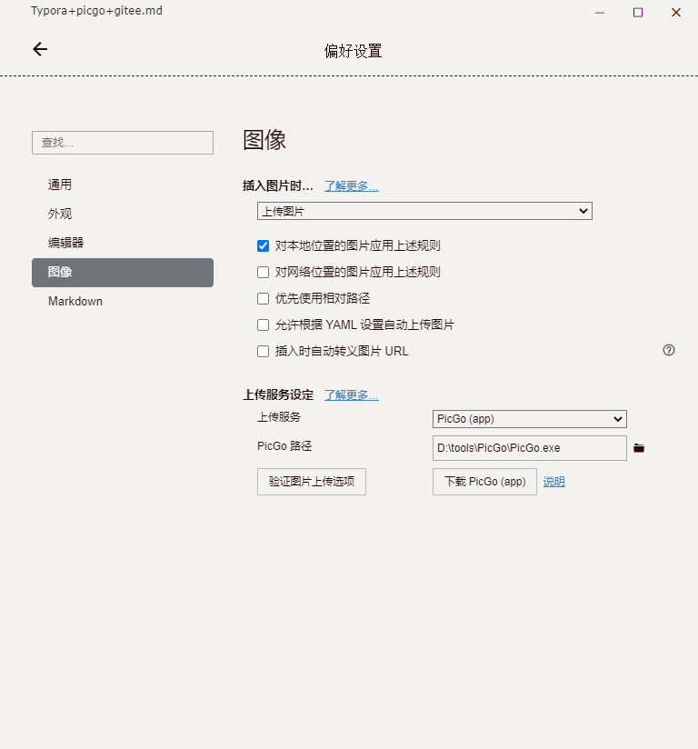This screenshot has height=749, width=698.
Task: Toggle 插入时自动转义图片 URL checkbox
Action: [264, 351]
